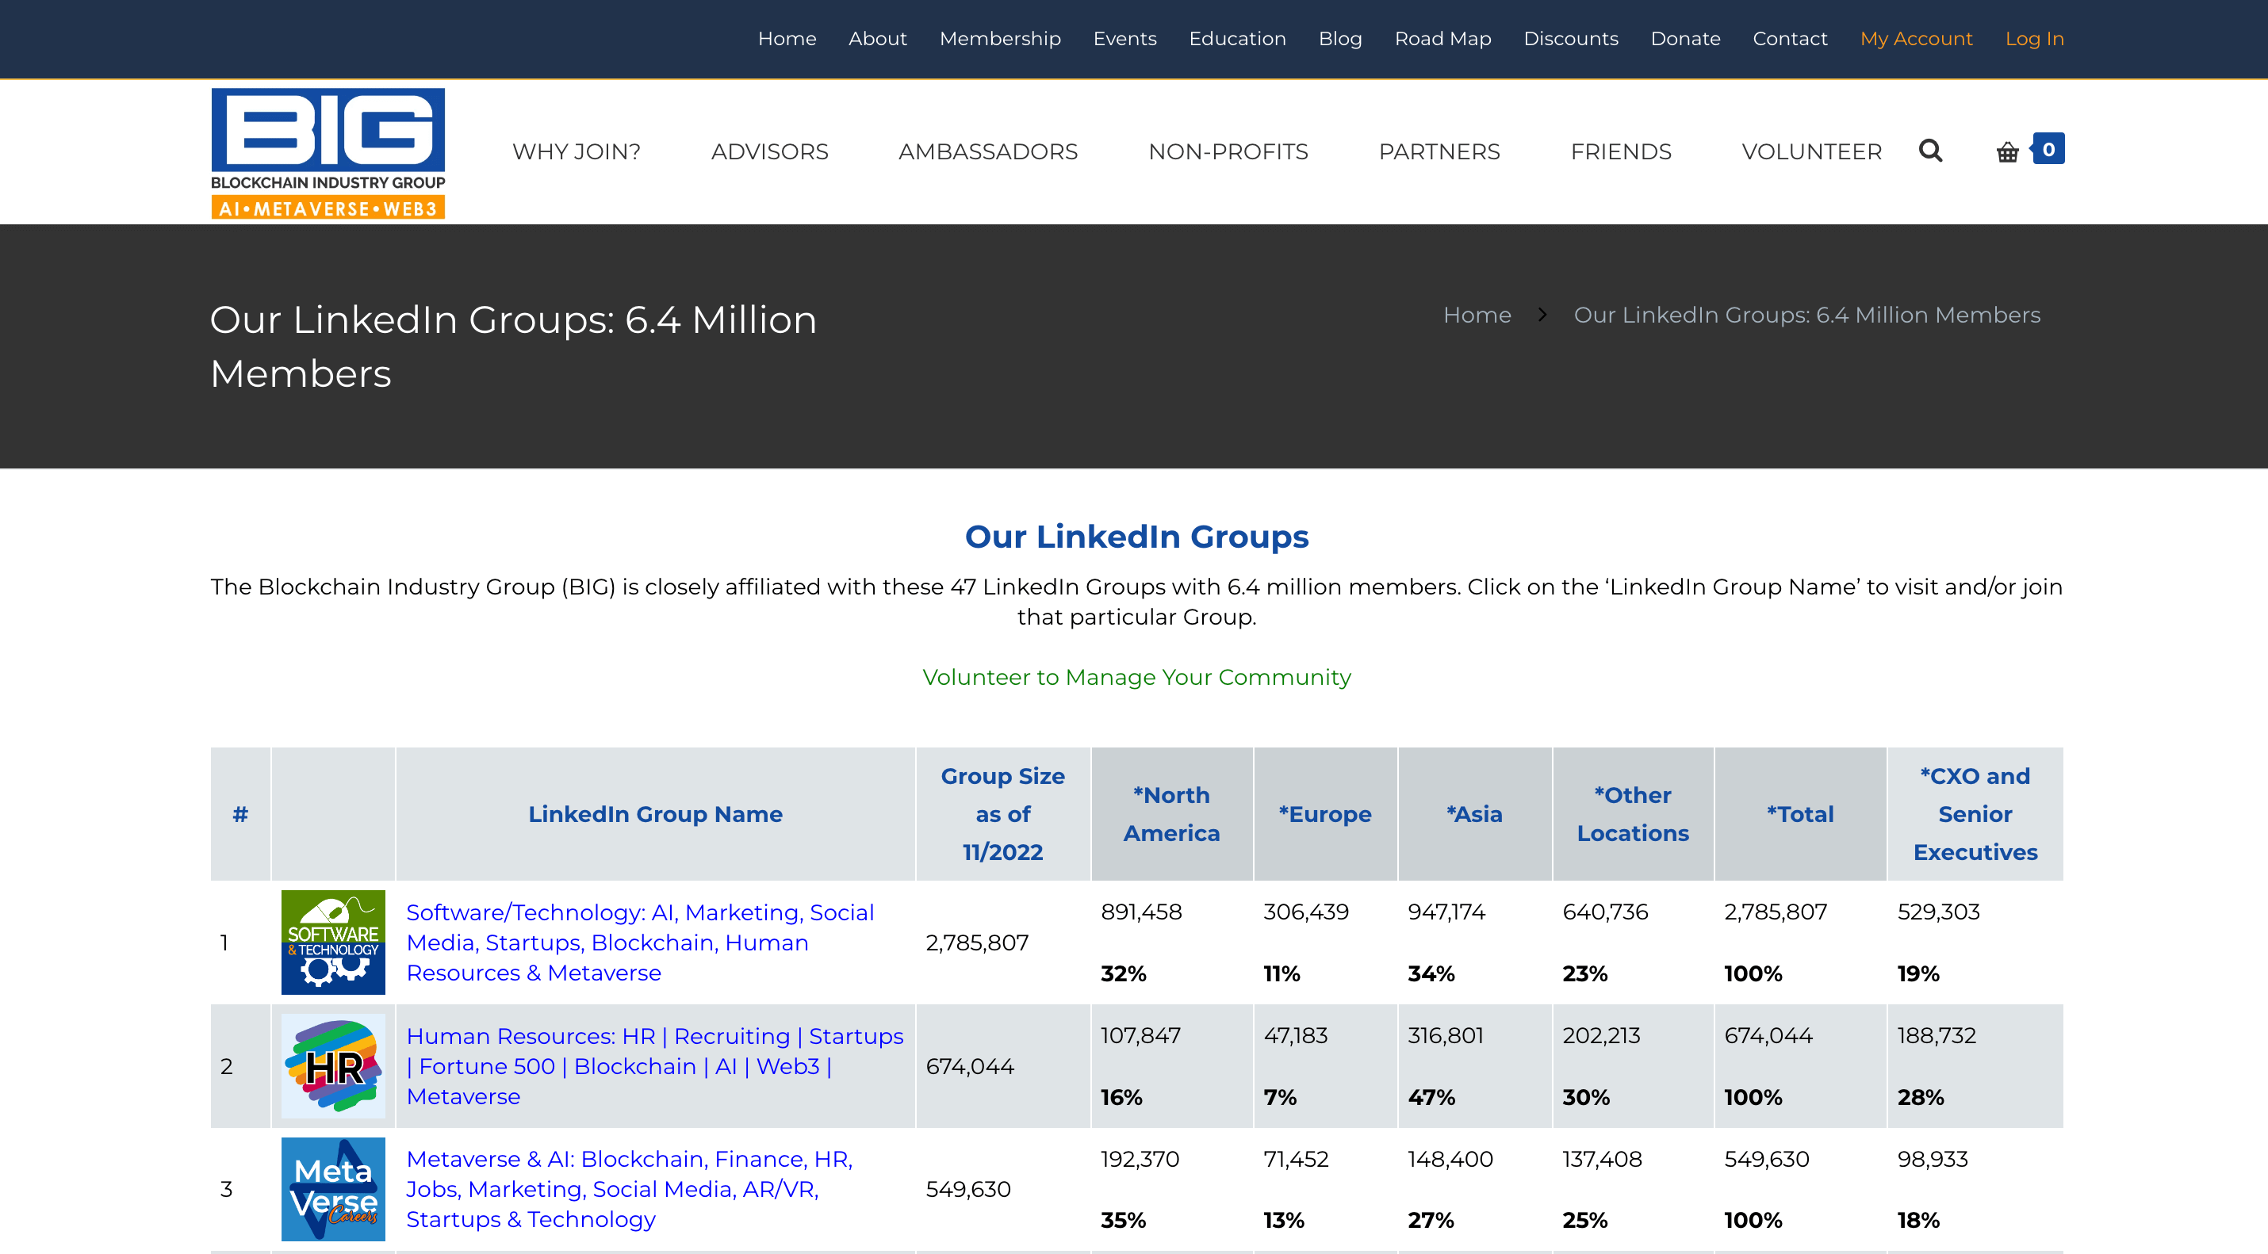Screen dimensions: 2268x1254
Task: Open the About page
Action: point(877,39)
